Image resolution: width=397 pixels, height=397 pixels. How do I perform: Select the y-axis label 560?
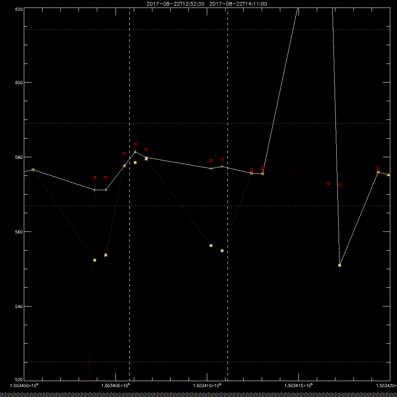point(19,232)
